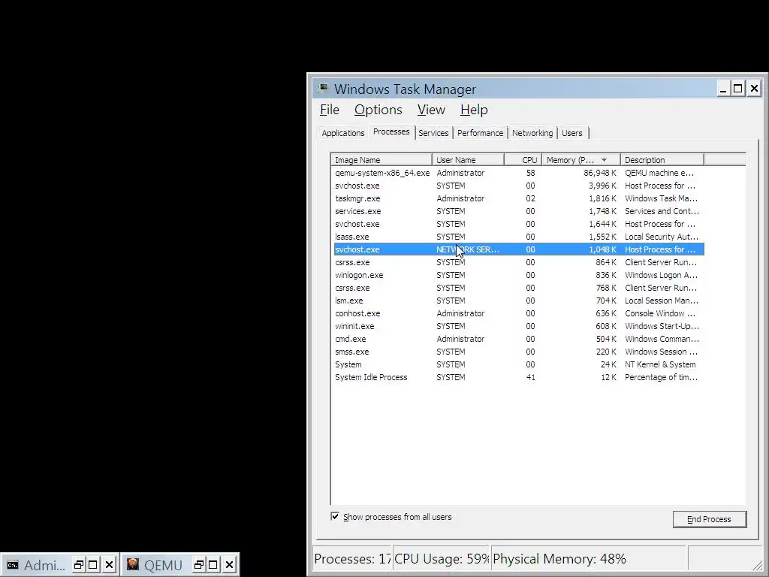The height and width of the screenshot is (577, 769).
Task: Select the Processes tab
Action: tap(391, 131)
